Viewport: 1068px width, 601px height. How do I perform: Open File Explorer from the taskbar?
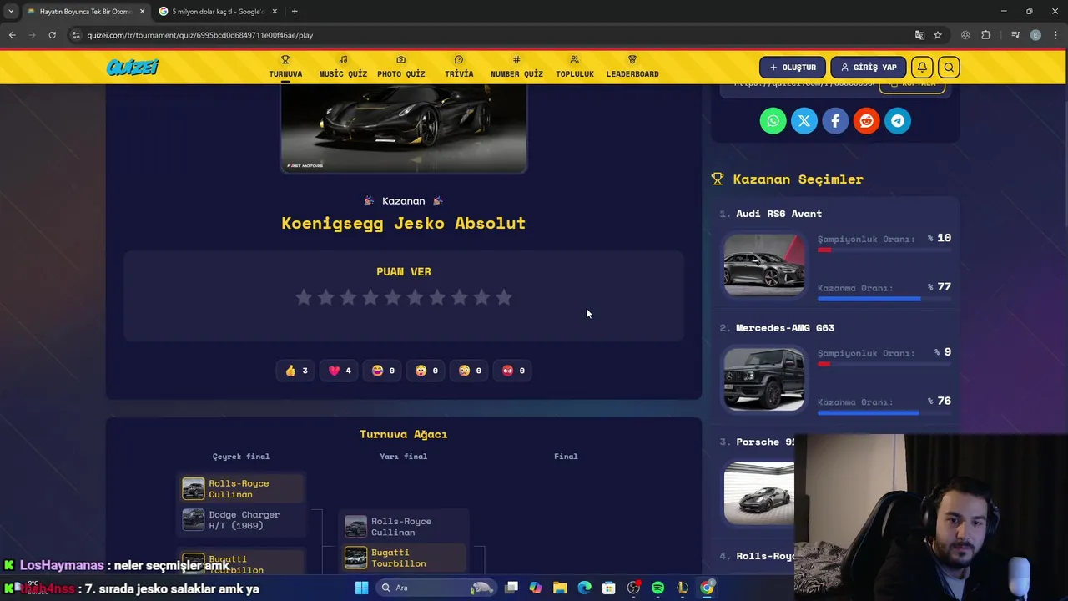(x=560, y=588)
